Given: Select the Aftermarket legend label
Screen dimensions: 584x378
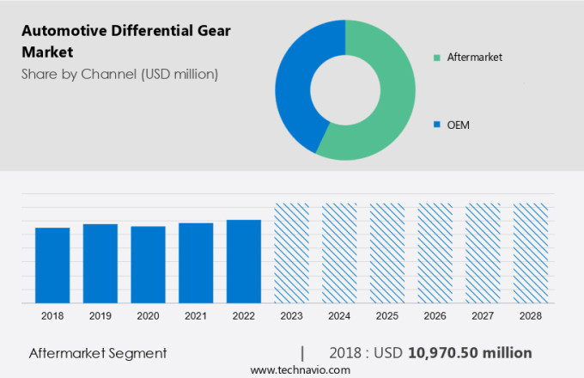Looking at the screenshot, I should pyautogui.click(x=473, y=58).
